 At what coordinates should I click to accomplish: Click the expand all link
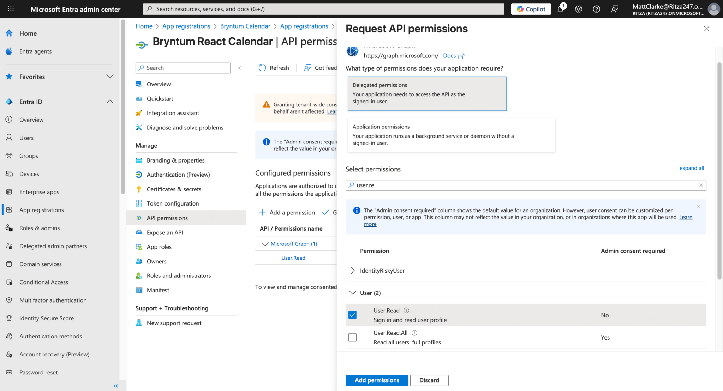[x=692, y=168]
